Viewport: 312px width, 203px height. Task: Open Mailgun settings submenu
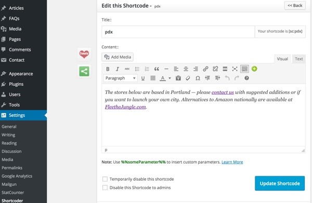pos(9,184)
